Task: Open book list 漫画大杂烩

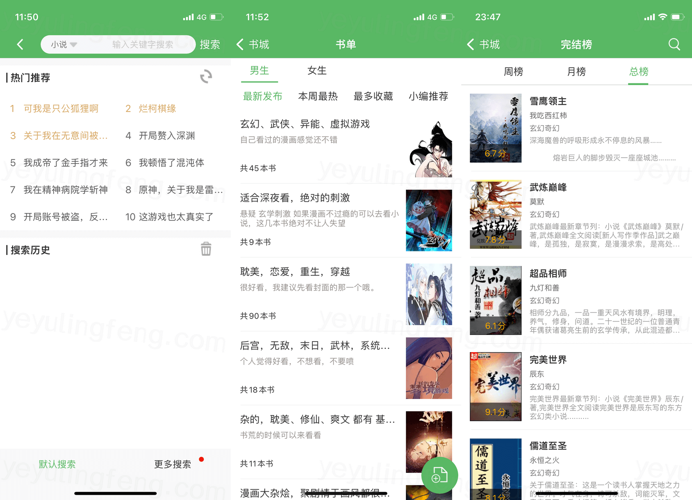Action: (315, 493)
